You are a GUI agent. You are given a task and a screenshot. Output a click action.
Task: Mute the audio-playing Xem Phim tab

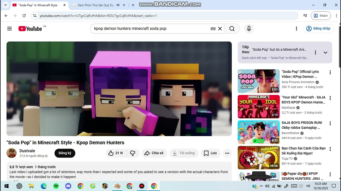[x=118, y=5]
